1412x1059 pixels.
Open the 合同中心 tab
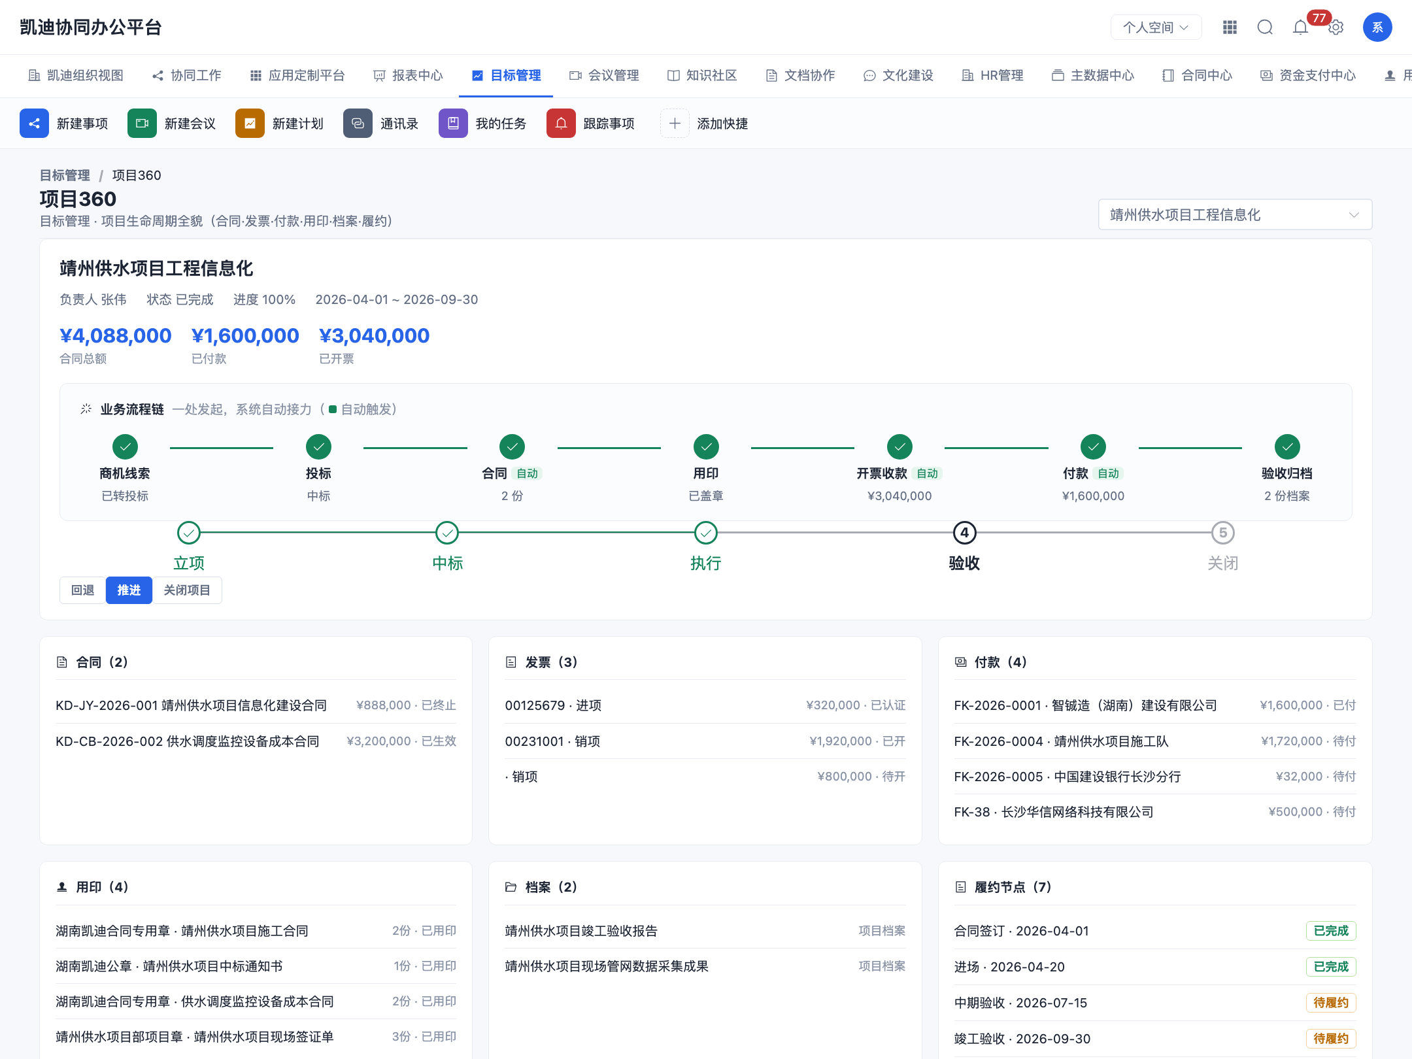(x=1198, y=76)
